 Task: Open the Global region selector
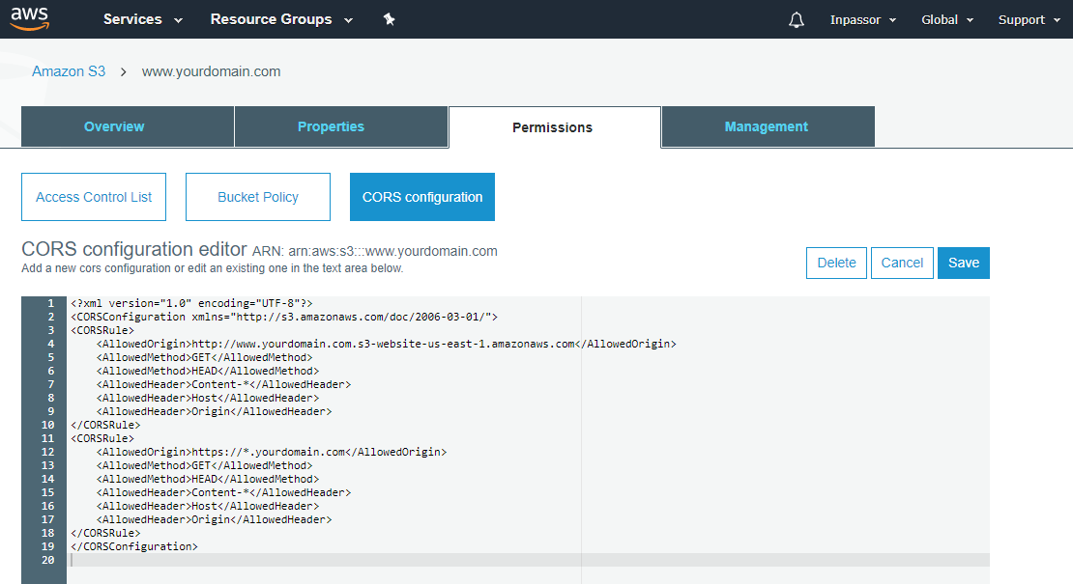pyautogui.click(x=945, y=18)
